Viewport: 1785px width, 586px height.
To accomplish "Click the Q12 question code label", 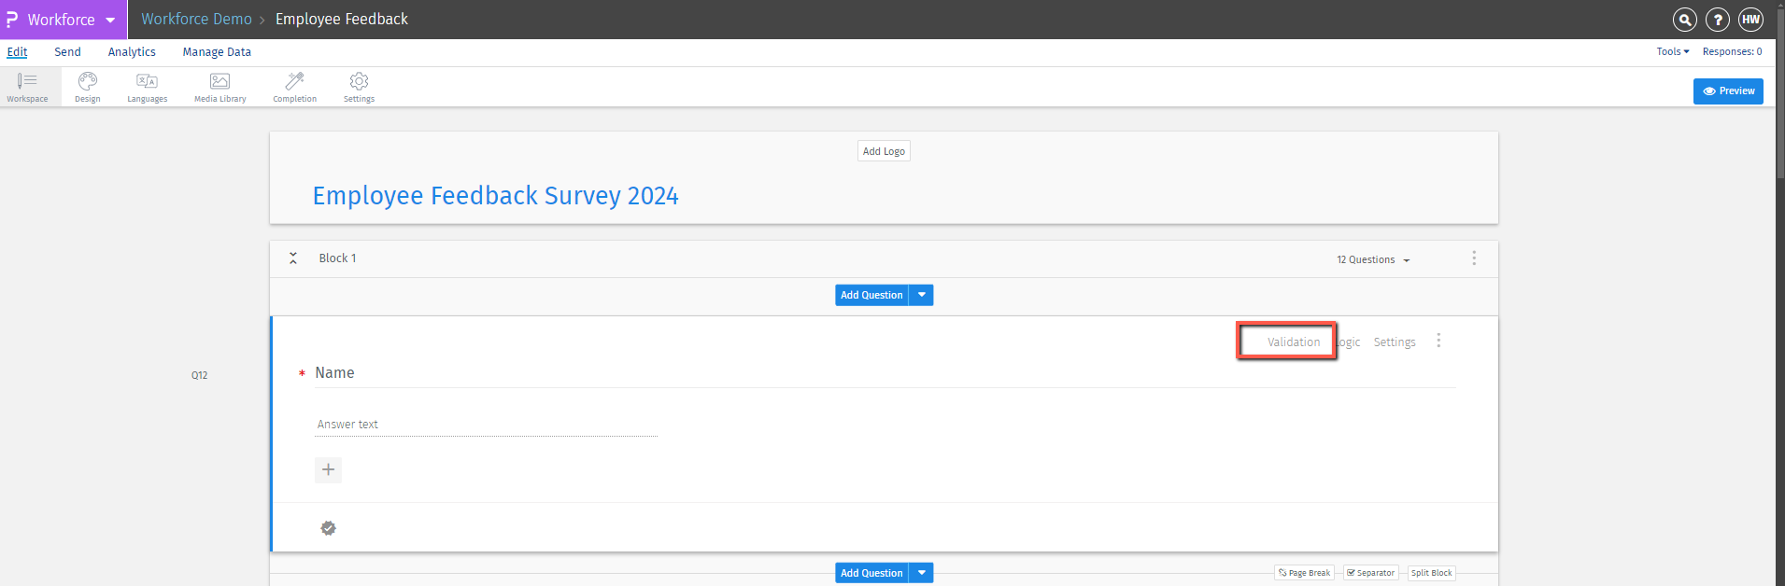I will [x=199, y=375].
